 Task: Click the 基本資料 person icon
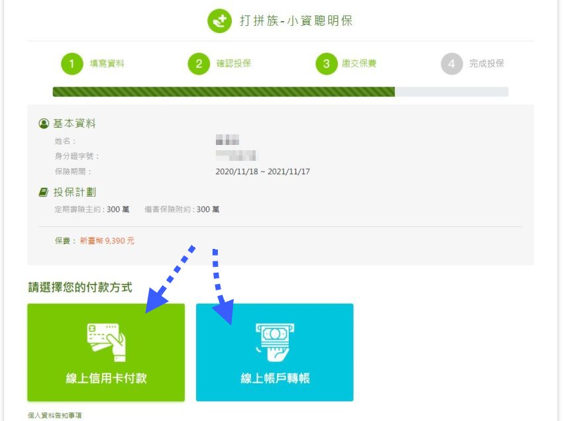click(x=44, y=124)
